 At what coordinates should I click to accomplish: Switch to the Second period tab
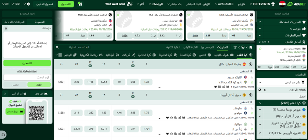(x=173, y=47)
